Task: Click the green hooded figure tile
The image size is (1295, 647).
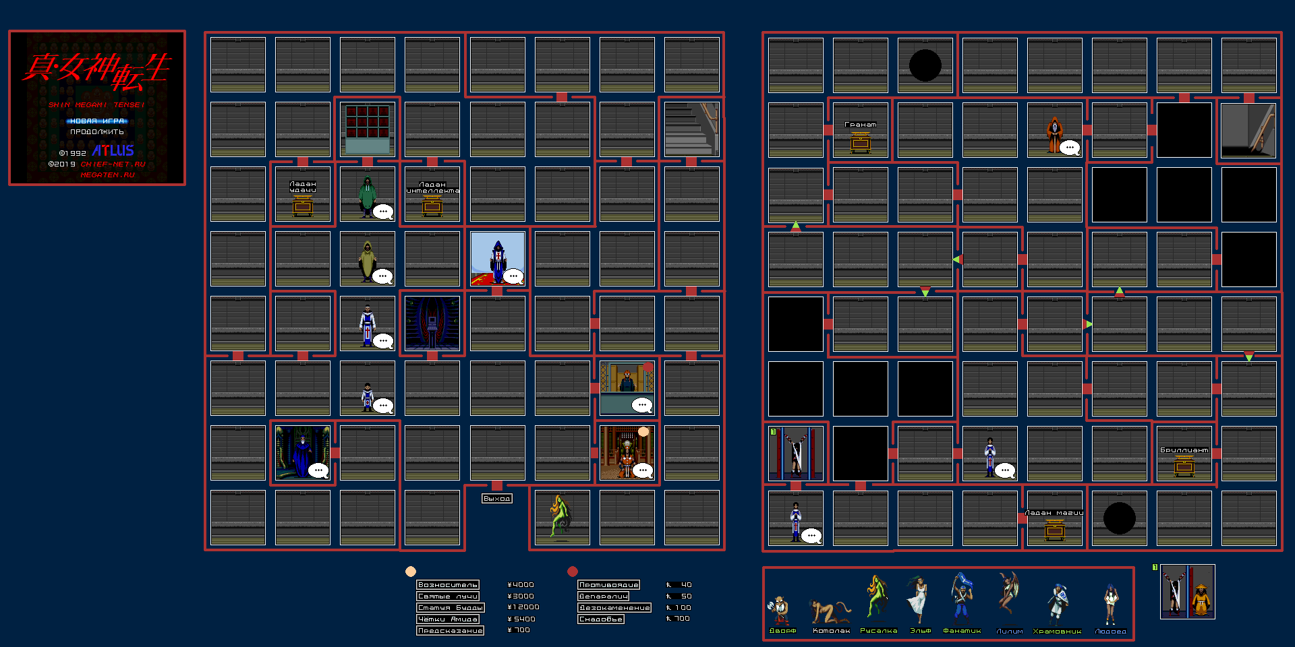Action: coord(368,194)
